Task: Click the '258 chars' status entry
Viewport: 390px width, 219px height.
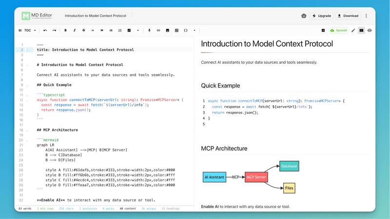Action: [66, 209]
